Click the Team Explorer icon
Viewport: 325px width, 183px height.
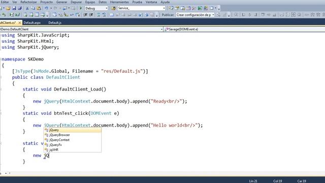(182, 8)
